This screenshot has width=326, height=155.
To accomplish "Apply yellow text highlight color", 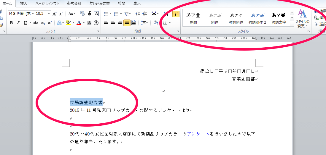I will 69,23.
